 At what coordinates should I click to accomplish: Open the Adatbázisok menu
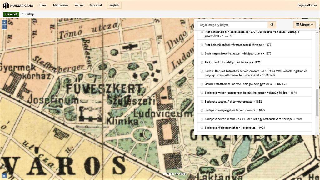(60, 5)
